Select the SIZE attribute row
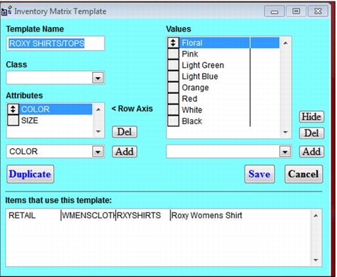 coord(56,120)
